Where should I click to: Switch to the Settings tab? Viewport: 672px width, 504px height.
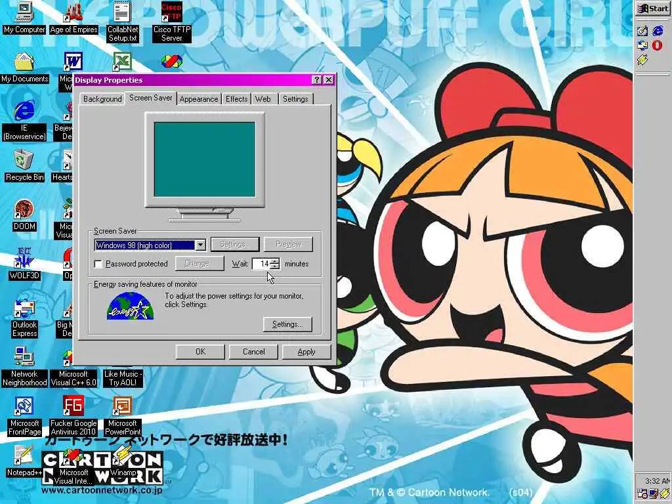click(x=295, y=99)
